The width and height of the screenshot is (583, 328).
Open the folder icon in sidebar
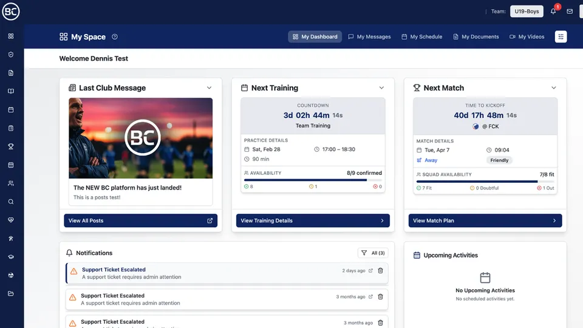[11, 293]
